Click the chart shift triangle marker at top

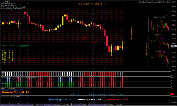[128, 1]
